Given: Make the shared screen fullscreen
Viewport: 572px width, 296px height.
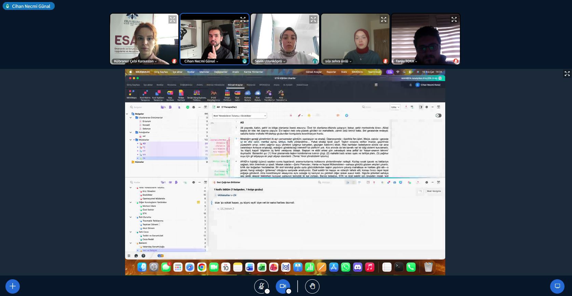Looking at the screenshot, I should 567,74.
